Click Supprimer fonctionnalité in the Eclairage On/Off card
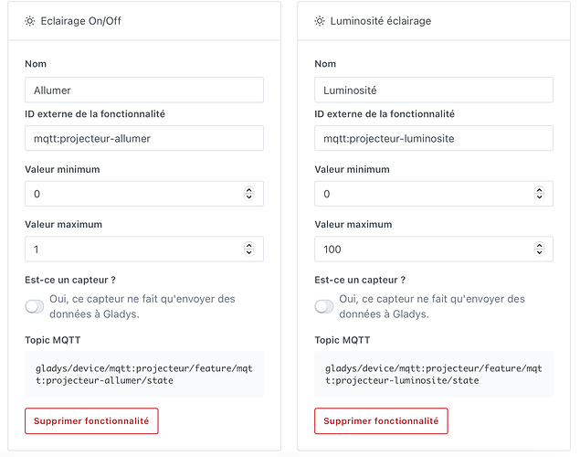Image resolution: width=580 pixels, height=457 pixels. pos(91,420)
